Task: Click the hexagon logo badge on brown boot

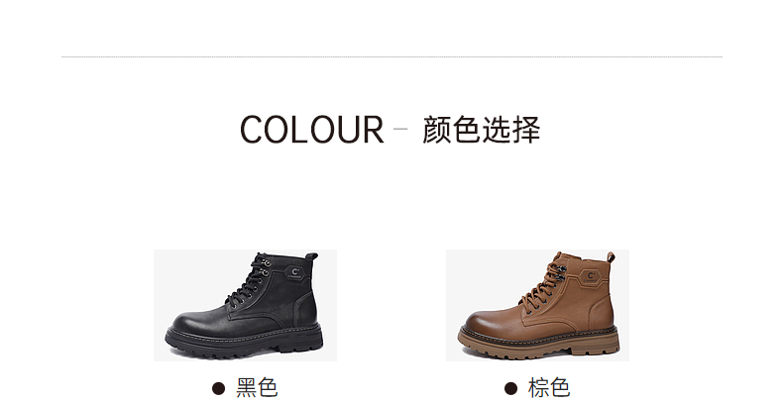Action: pyautogui.click(x=591, y=277)
